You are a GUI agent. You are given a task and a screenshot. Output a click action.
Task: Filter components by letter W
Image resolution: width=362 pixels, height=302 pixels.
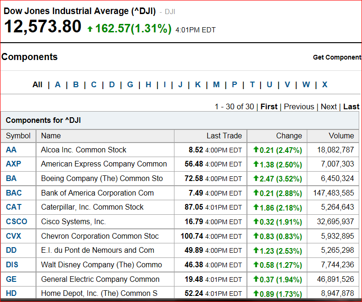[306, 84]
